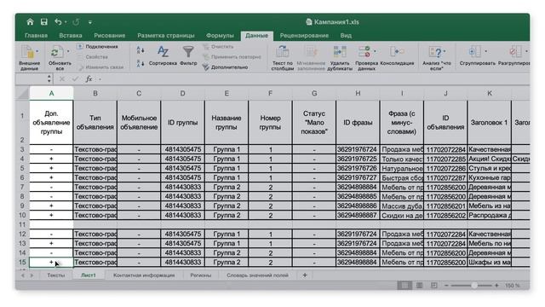Select cell Массив дуба in row 9
Image resolution: width=545 pixels, height=307 pixels.
coord(402,206)
